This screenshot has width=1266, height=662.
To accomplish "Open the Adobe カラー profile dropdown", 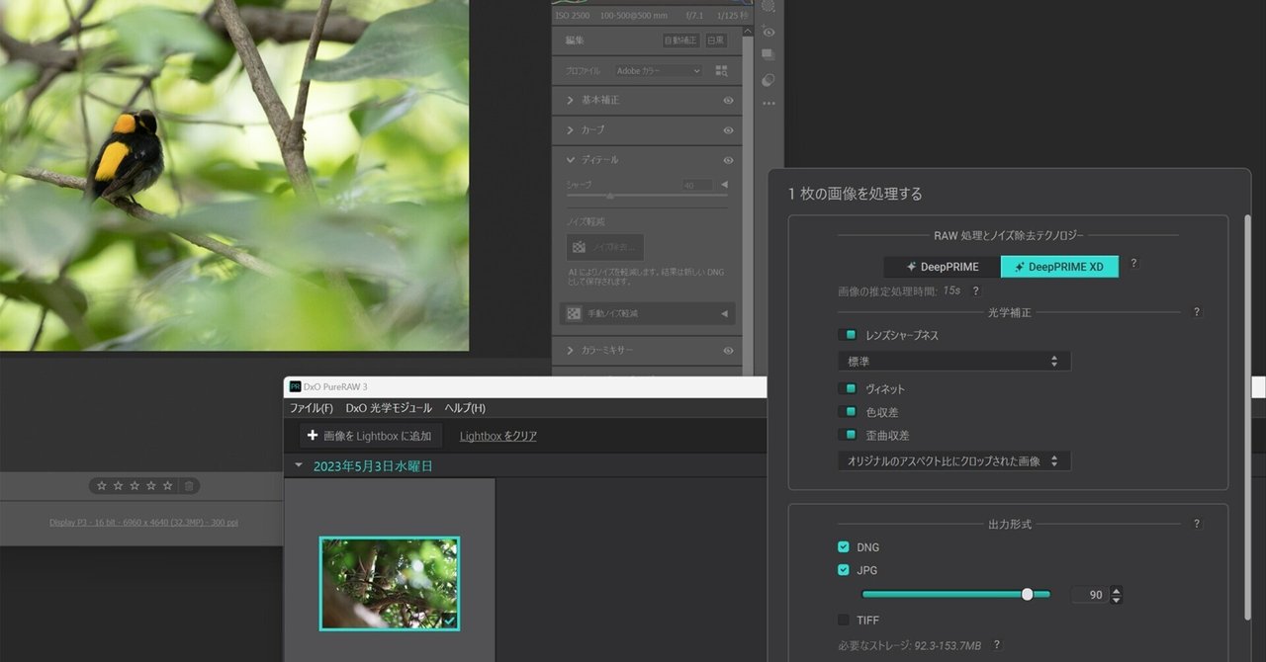I will 656,70.
